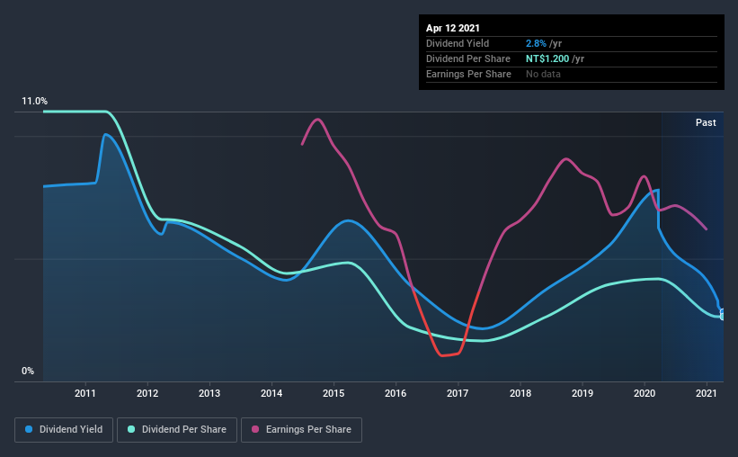This screenshot has height=457, width=738.
Task: Click the 2017 x-axis label
Action: tap(458, 393)
